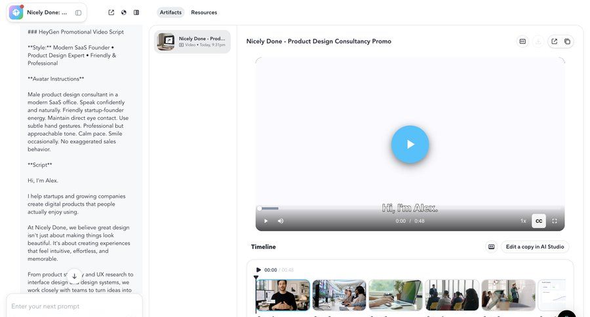The height and width of the screenshot is (317, 590).
Task: Copy the video using the duplicate icon
Action: point(567,41)
